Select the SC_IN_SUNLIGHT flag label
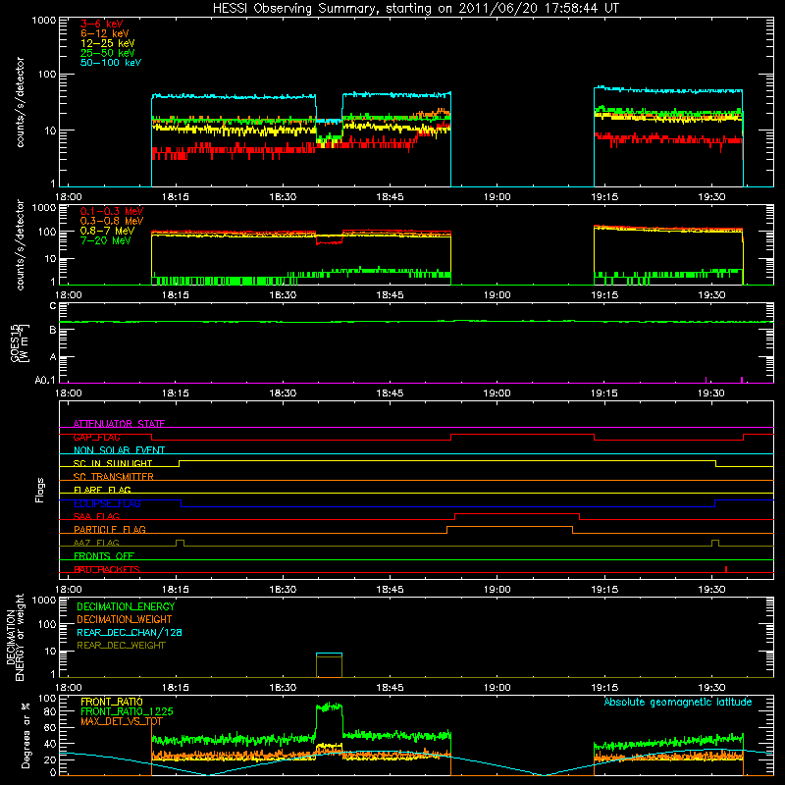The width and height of the screenshot is (785, 785). point(113,463)
